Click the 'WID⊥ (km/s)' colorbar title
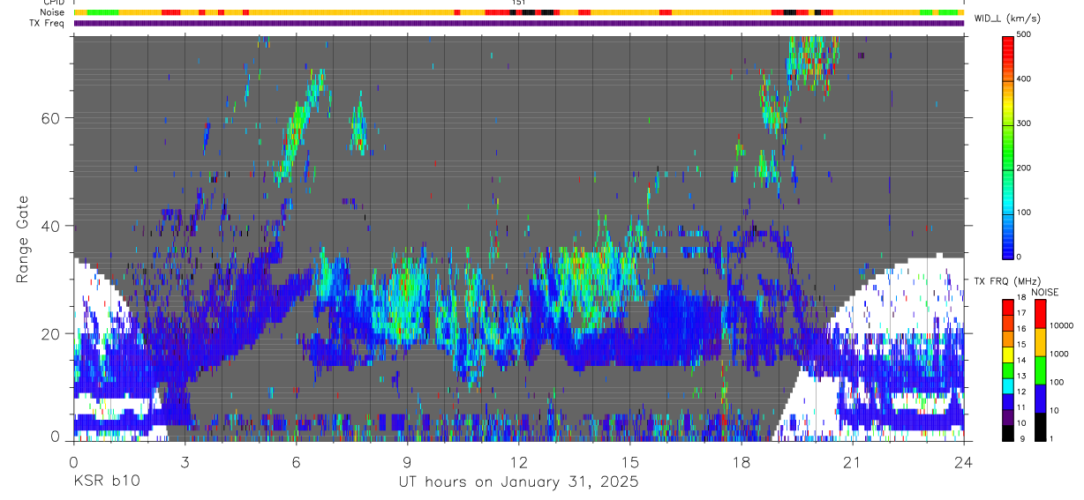Screen dimensions: 1084x500 1006,18
